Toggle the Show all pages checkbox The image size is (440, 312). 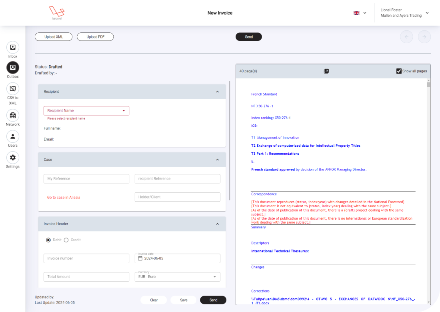coord(399,71)
